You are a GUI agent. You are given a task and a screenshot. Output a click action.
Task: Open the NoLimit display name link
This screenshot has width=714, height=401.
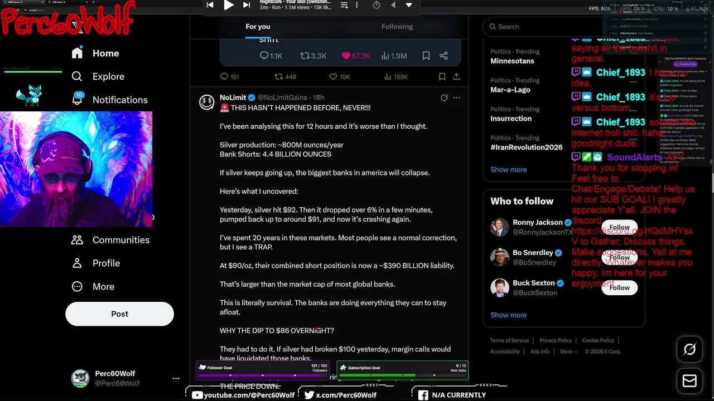pyautogui.click(x=233, y=97)
